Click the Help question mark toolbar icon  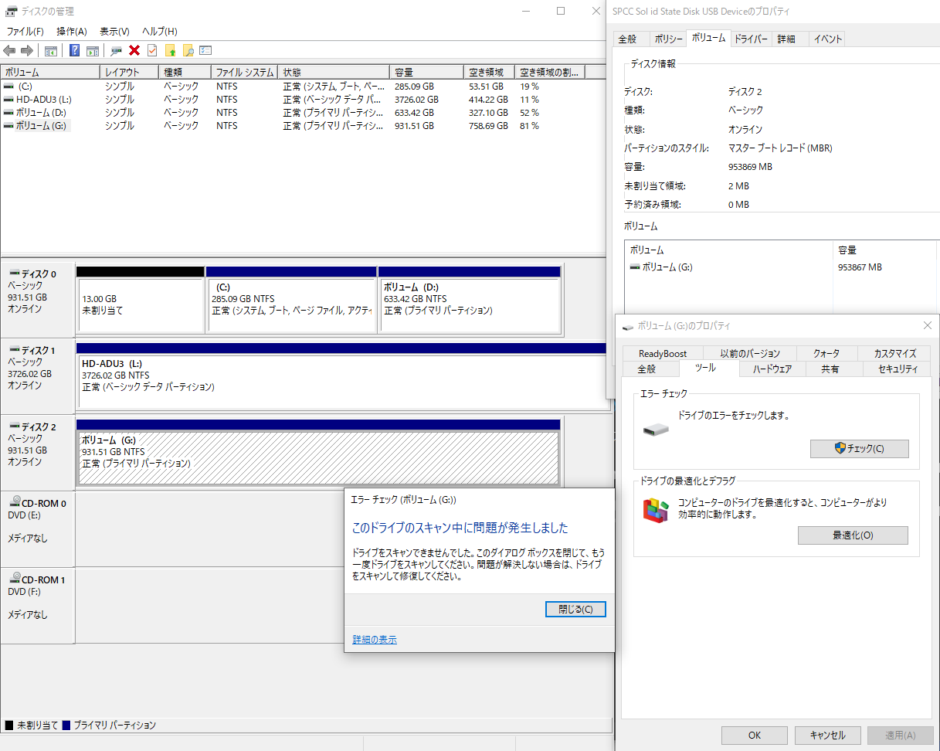74,51
